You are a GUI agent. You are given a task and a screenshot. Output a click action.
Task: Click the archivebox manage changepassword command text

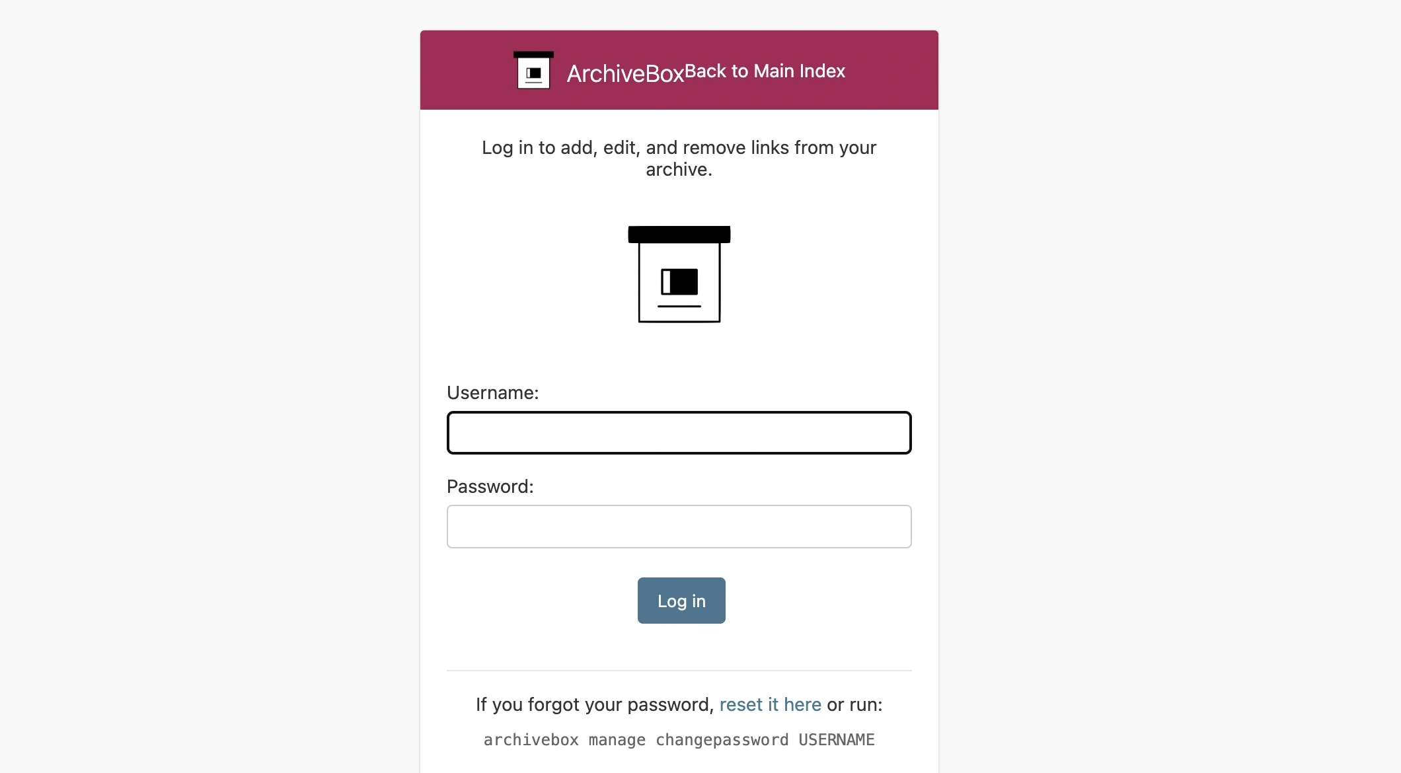coord(679,739)
